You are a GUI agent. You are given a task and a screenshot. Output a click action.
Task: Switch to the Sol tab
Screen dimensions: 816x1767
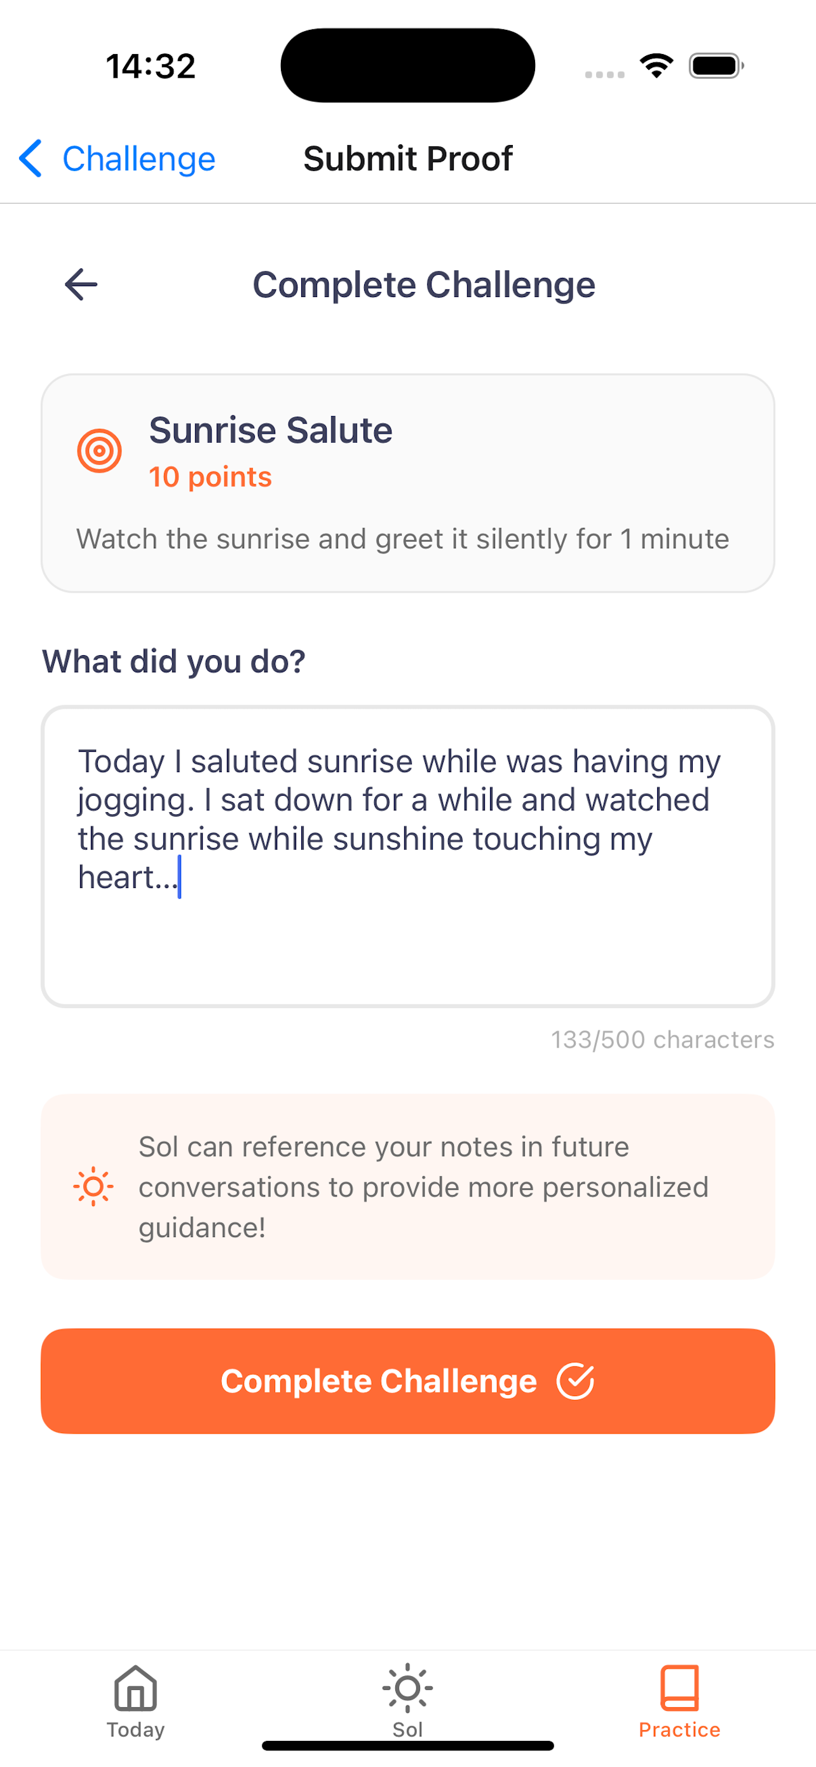click(407, 1708)
